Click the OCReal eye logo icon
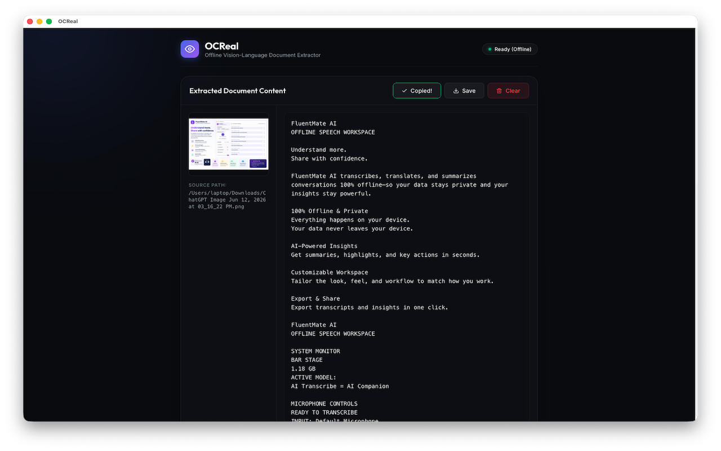The height and width of the screenshot is (451, 721). tap(190, 49)
